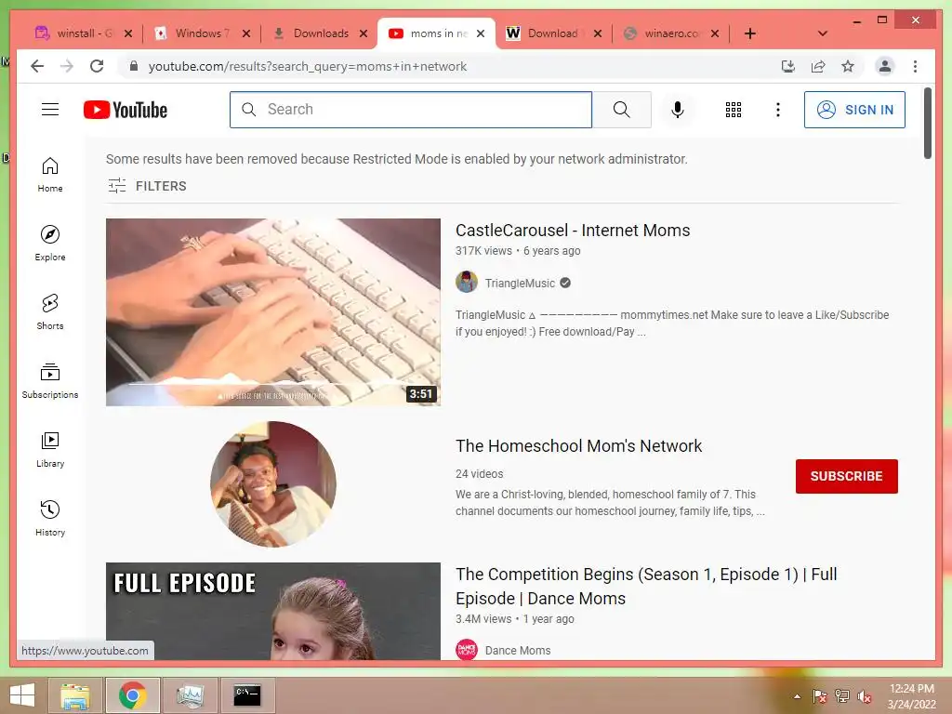Bookmark this page with star icon
The height and width of the screenshot is (714, 952).
pyautogui.click(x=848, y=66)
